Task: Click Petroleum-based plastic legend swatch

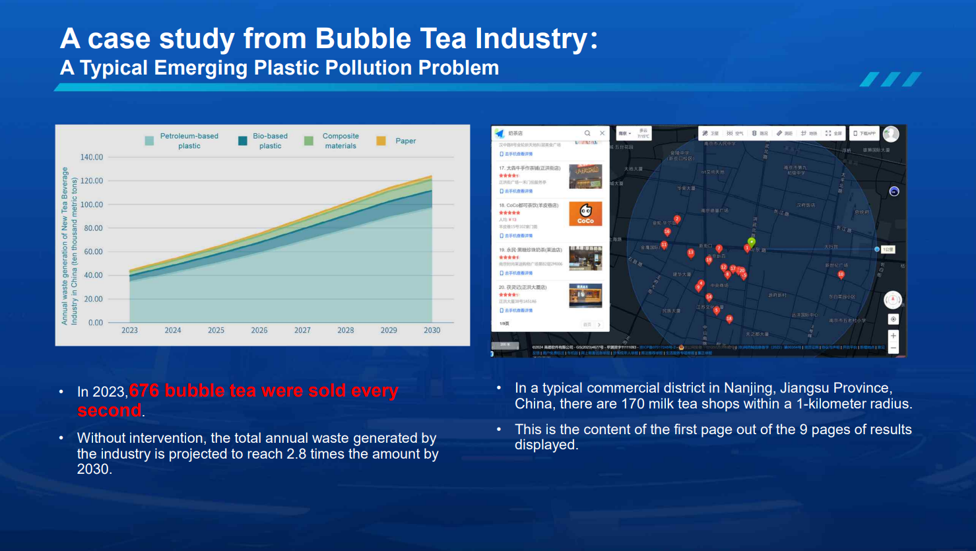Action: [x=149, y=141]
